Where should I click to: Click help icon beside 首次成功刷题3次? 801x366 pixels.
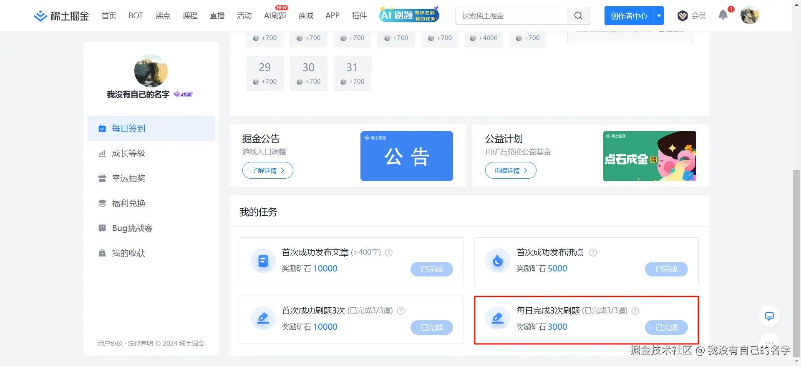[400, 311]
